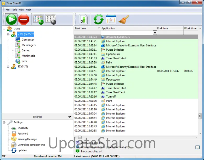The image size is (204, 160).
Task: Click the horizontal scrollbar right arrow
Action: point(196,137)
